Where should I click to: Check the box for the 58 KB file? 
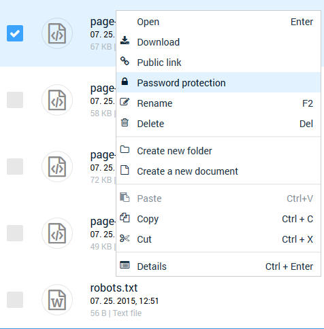[x=15, y=100]
